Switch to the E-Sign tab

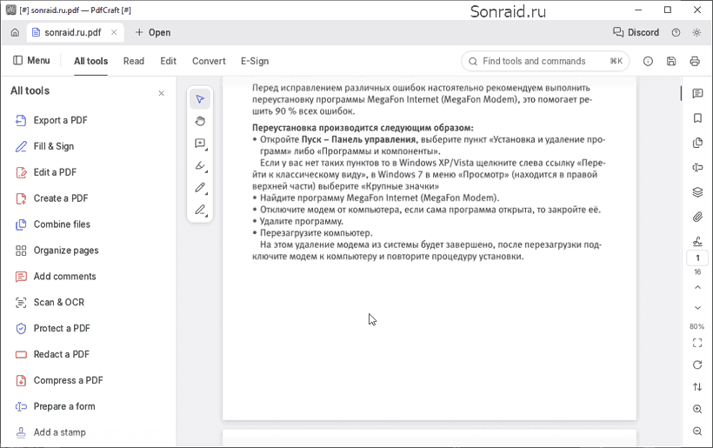tap(255, 61)
